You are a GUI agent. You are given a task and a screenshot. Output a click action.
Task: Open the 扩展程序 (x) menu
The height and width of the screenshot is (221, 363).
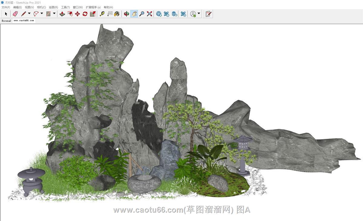click(x=93, y=7)
